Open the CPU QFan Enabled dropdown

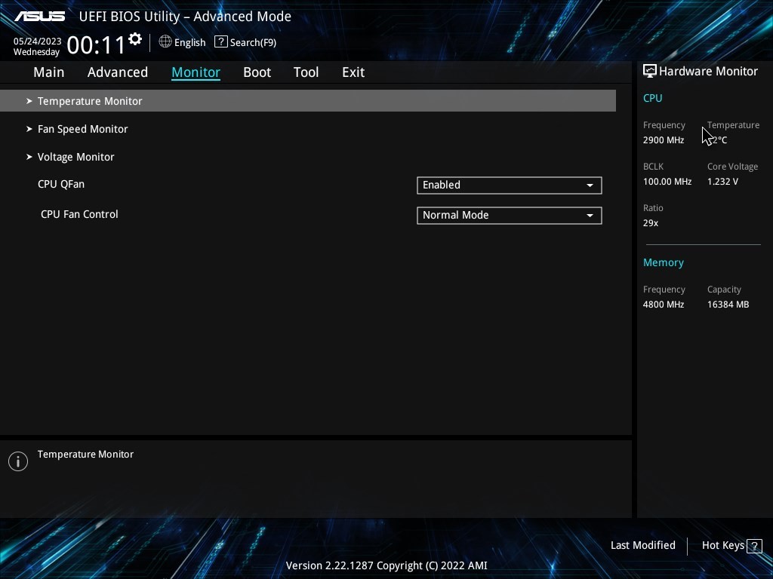(x=509, y=185)
